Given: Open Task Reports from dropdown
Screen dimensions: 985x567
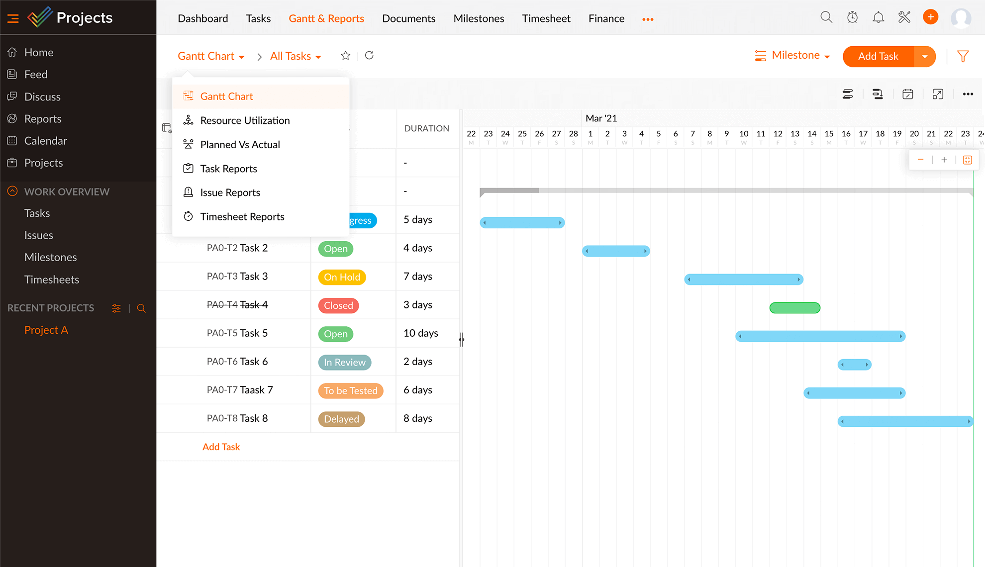Looking at the screenshot, I should pyautogui.click(x=228, y=169).
